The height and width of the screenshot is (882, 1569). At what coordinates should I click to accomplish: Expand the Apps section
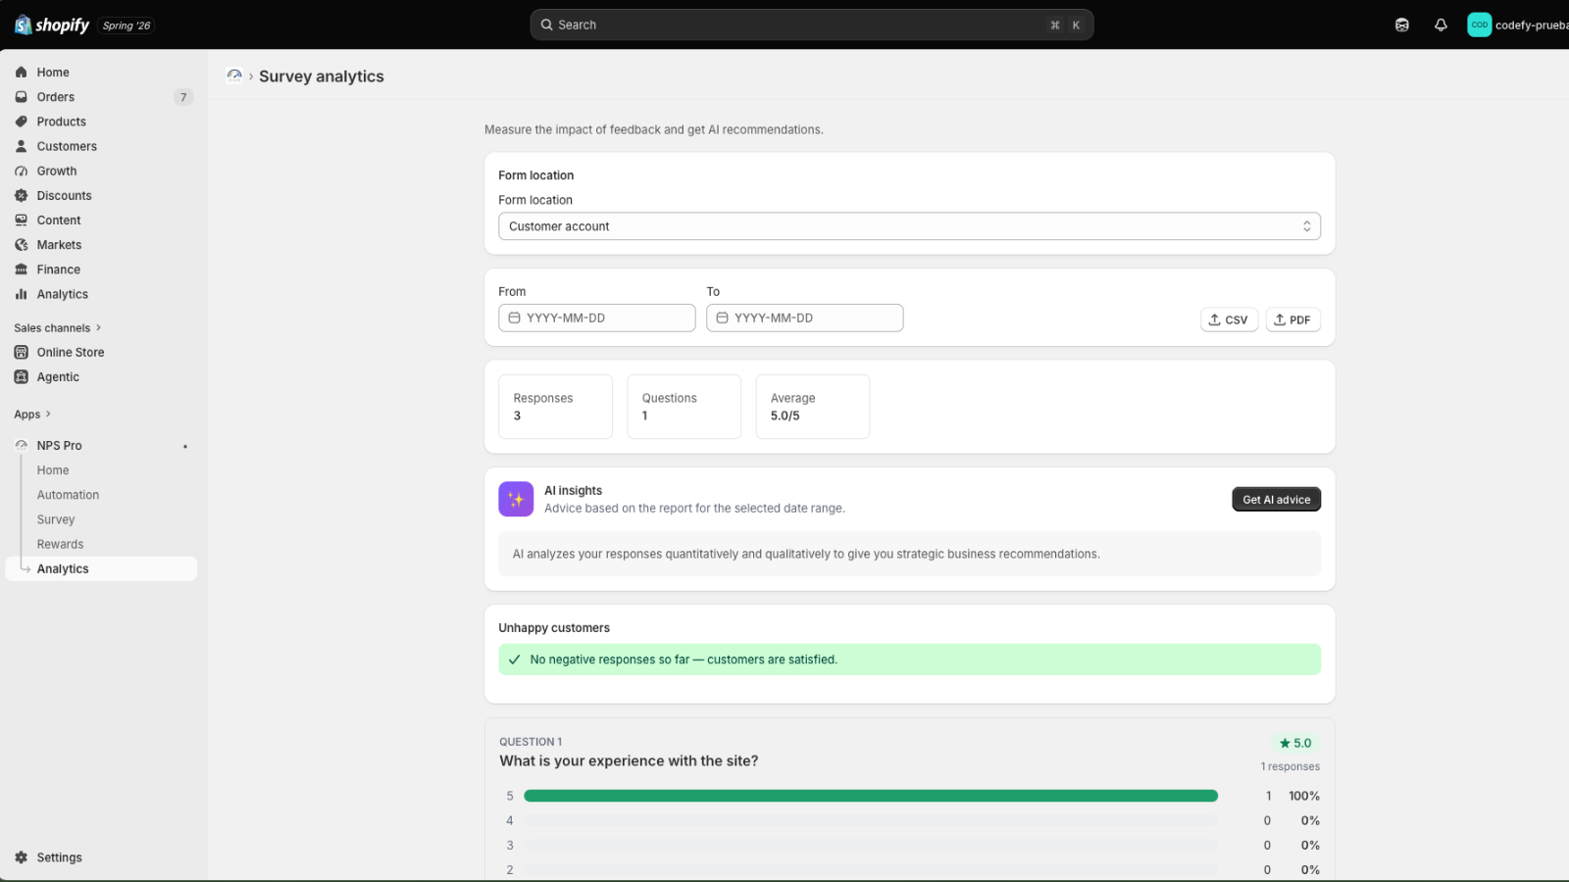click(x=32, y=415)
